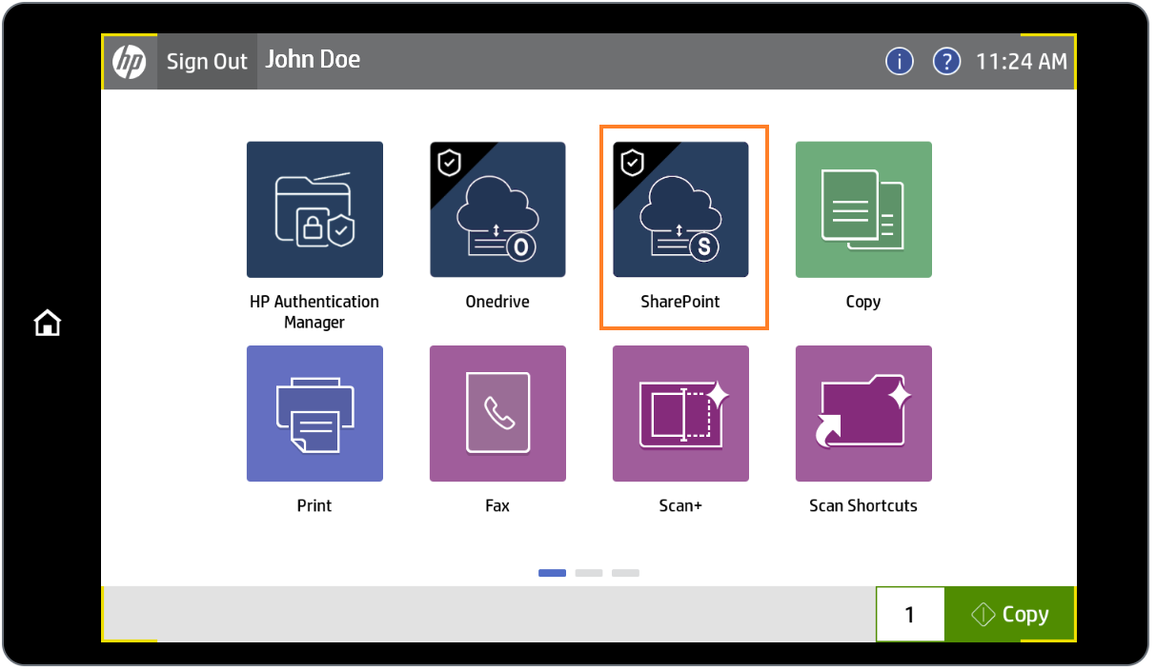Open the Print app tile

[x=314, y=414]
